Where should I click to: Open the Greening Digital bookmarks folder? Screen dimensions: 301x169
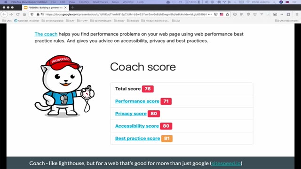53,21
